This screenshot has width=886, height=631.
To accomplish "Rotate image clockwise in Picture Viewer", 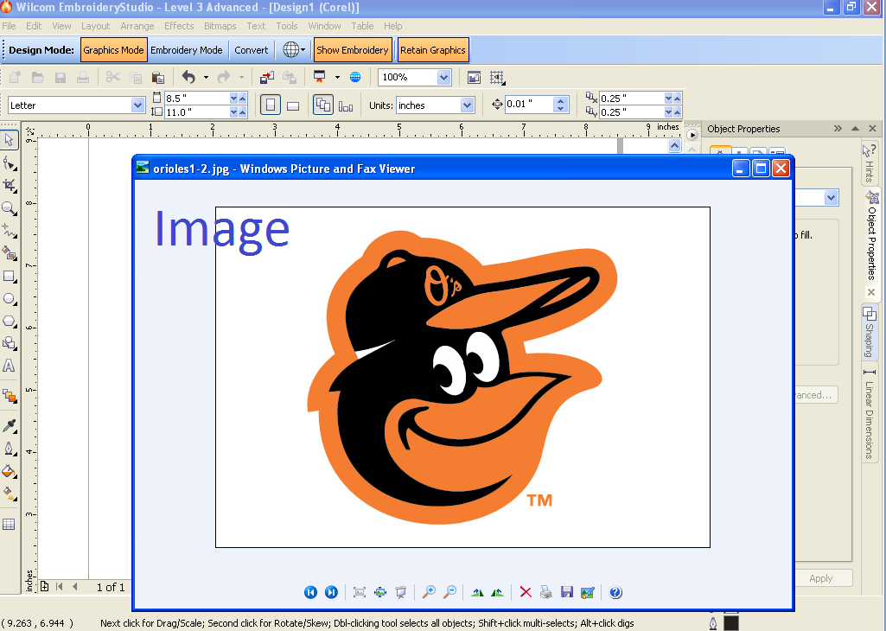I will [477, 592].
